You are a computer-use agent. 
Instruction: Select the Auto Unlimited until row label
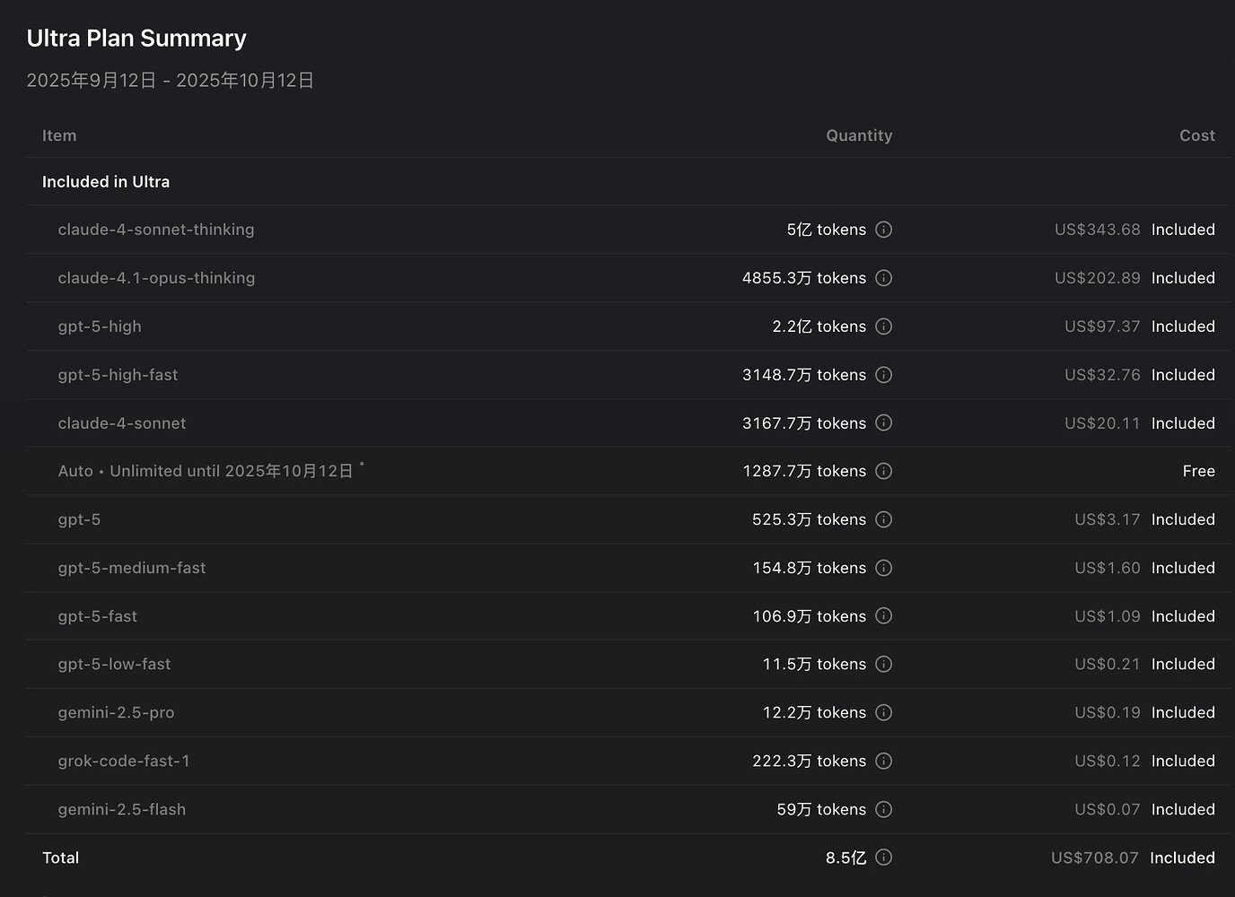(x=211, y=471)
